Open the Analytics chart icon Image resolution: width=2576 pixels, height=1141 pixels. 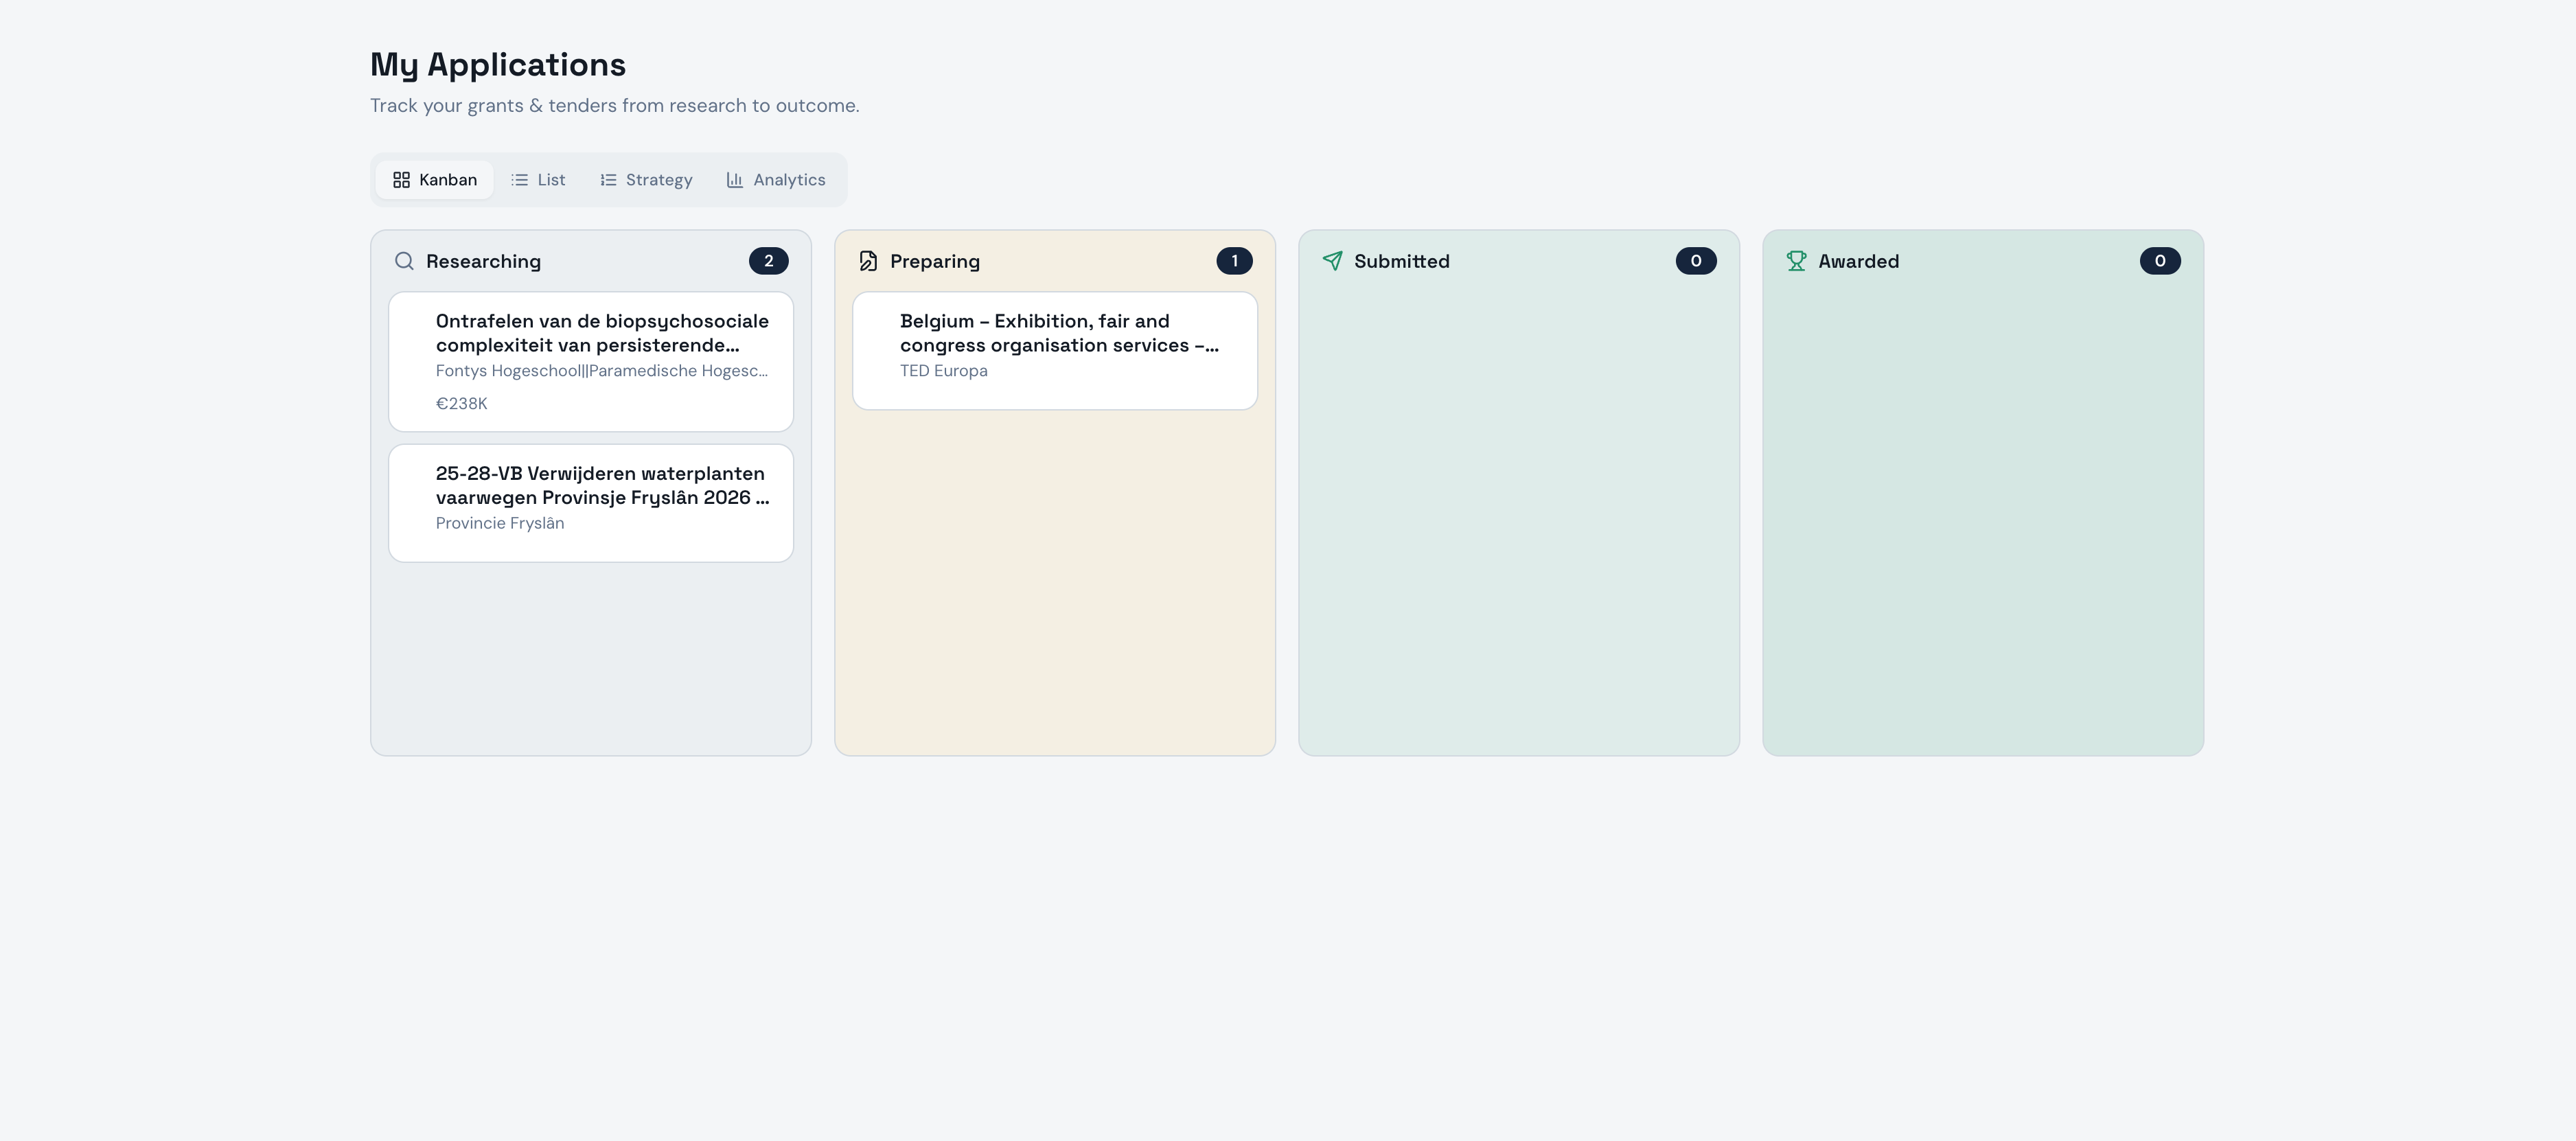coord(734,179)
